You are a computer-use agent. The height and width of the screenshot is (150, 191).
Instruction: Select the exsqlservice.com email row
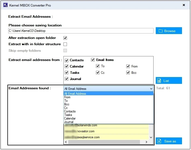pyautogui.click(x=106, y=137)
